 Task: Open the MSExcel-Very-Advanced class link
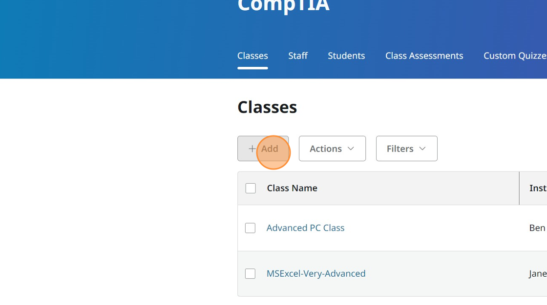click(x=316, y=274)
